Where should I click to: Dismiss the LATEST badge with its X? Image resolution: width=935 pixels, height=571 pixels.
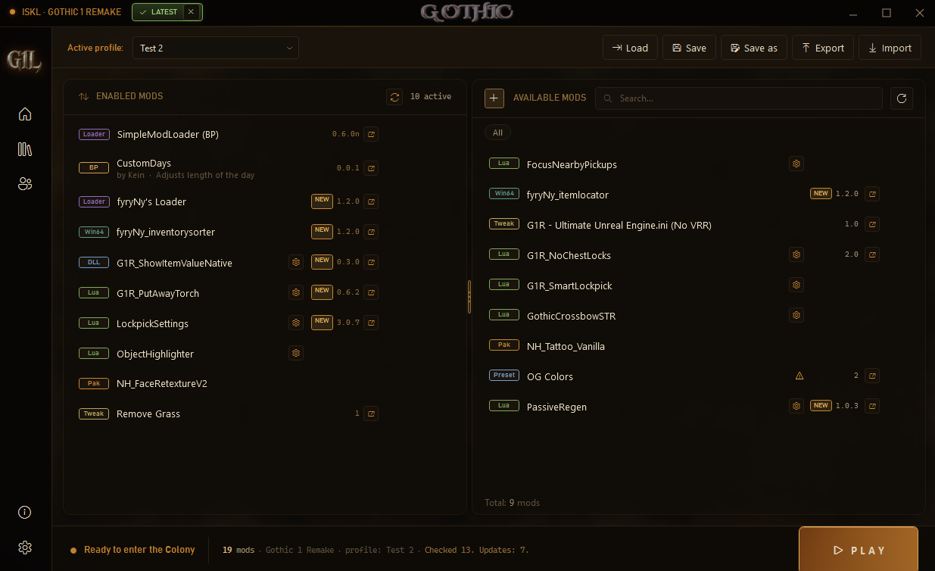tap(191, 11)
